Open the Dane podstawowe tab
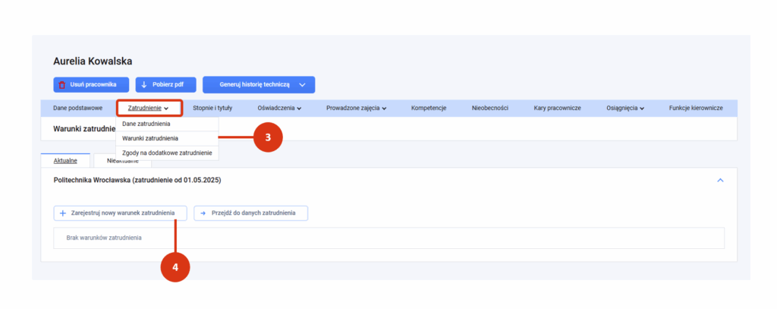The height and width of the screenshot is (309, 777). 77,108
